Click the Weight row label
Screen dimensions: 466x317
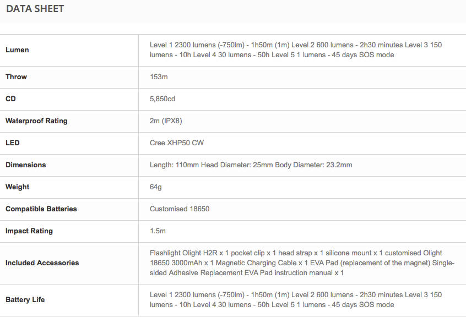coord(18,187)
